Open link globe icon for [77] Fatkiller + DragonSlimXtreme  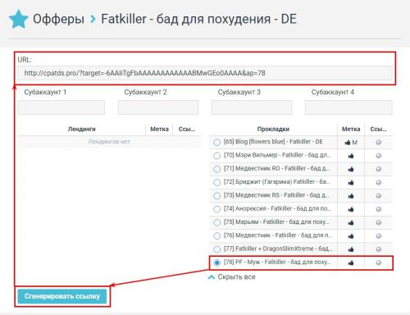[379, 249]
